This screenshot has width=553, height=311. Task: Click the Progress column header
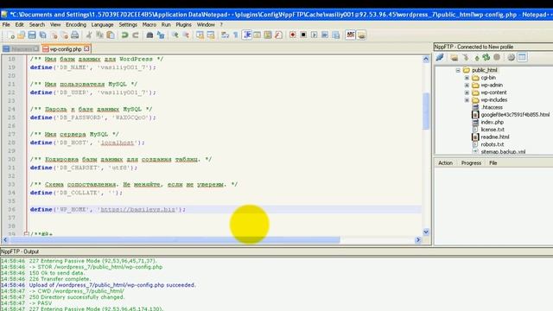tap(471, 163)
